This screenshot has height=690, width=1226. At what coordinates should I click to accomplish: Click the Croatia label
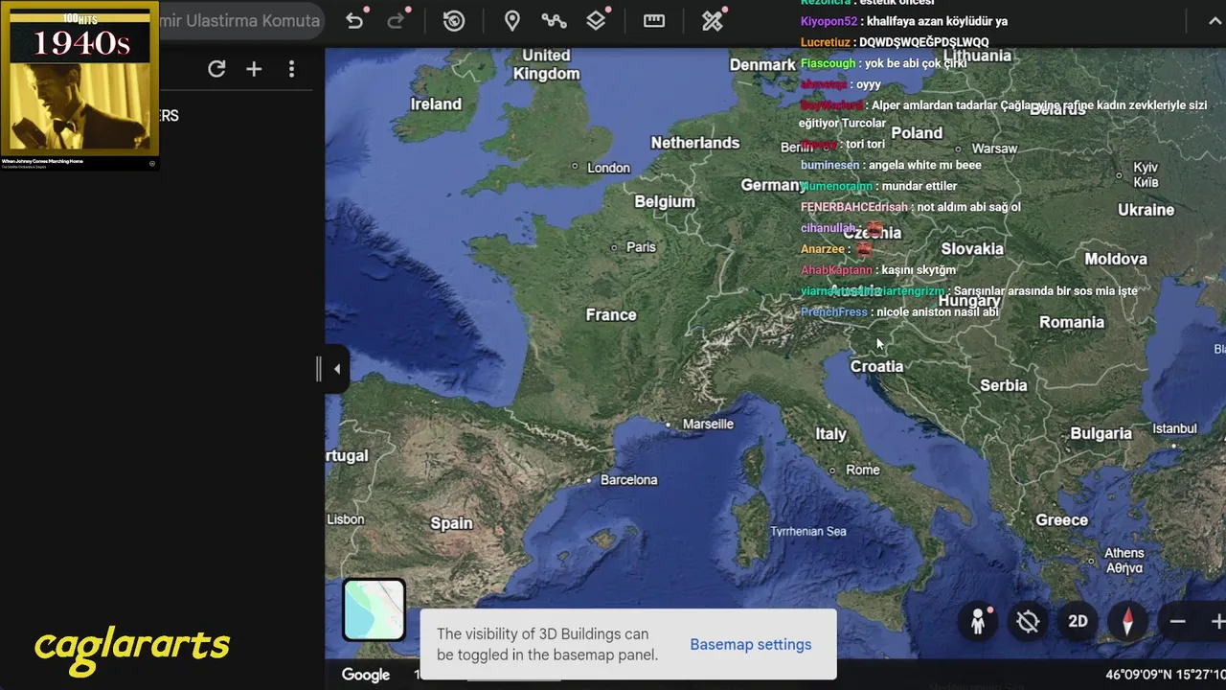(x=876, y=366)
